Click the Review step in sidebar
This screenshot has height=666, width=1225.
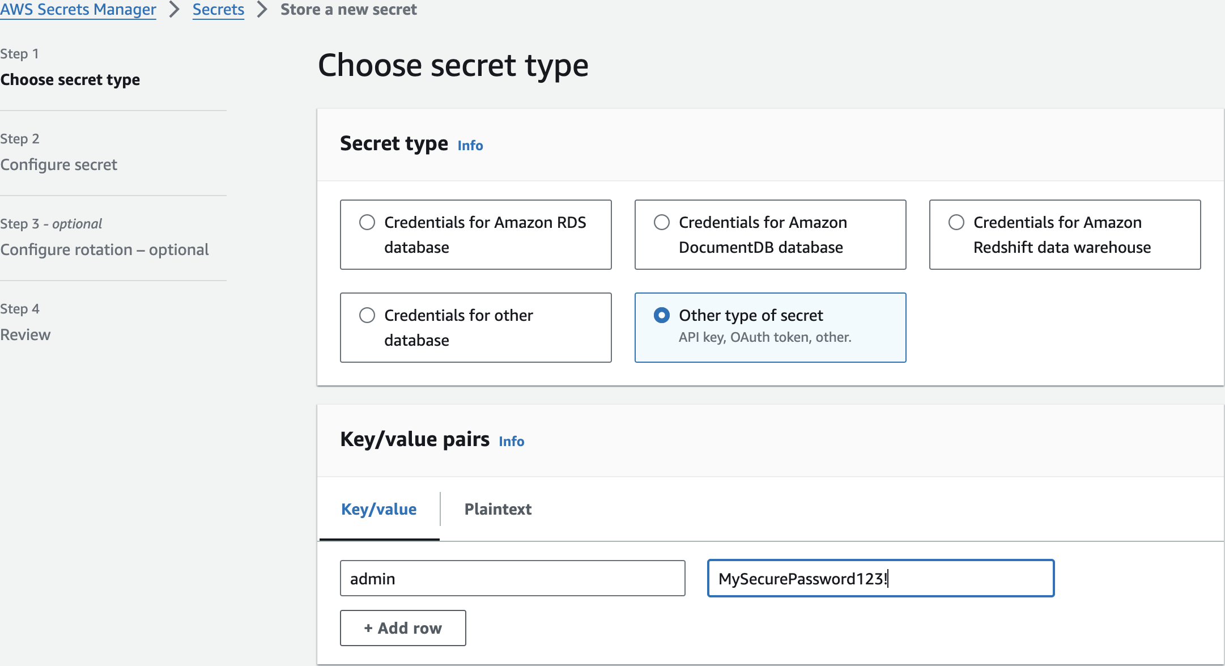[x=25, y=334]
